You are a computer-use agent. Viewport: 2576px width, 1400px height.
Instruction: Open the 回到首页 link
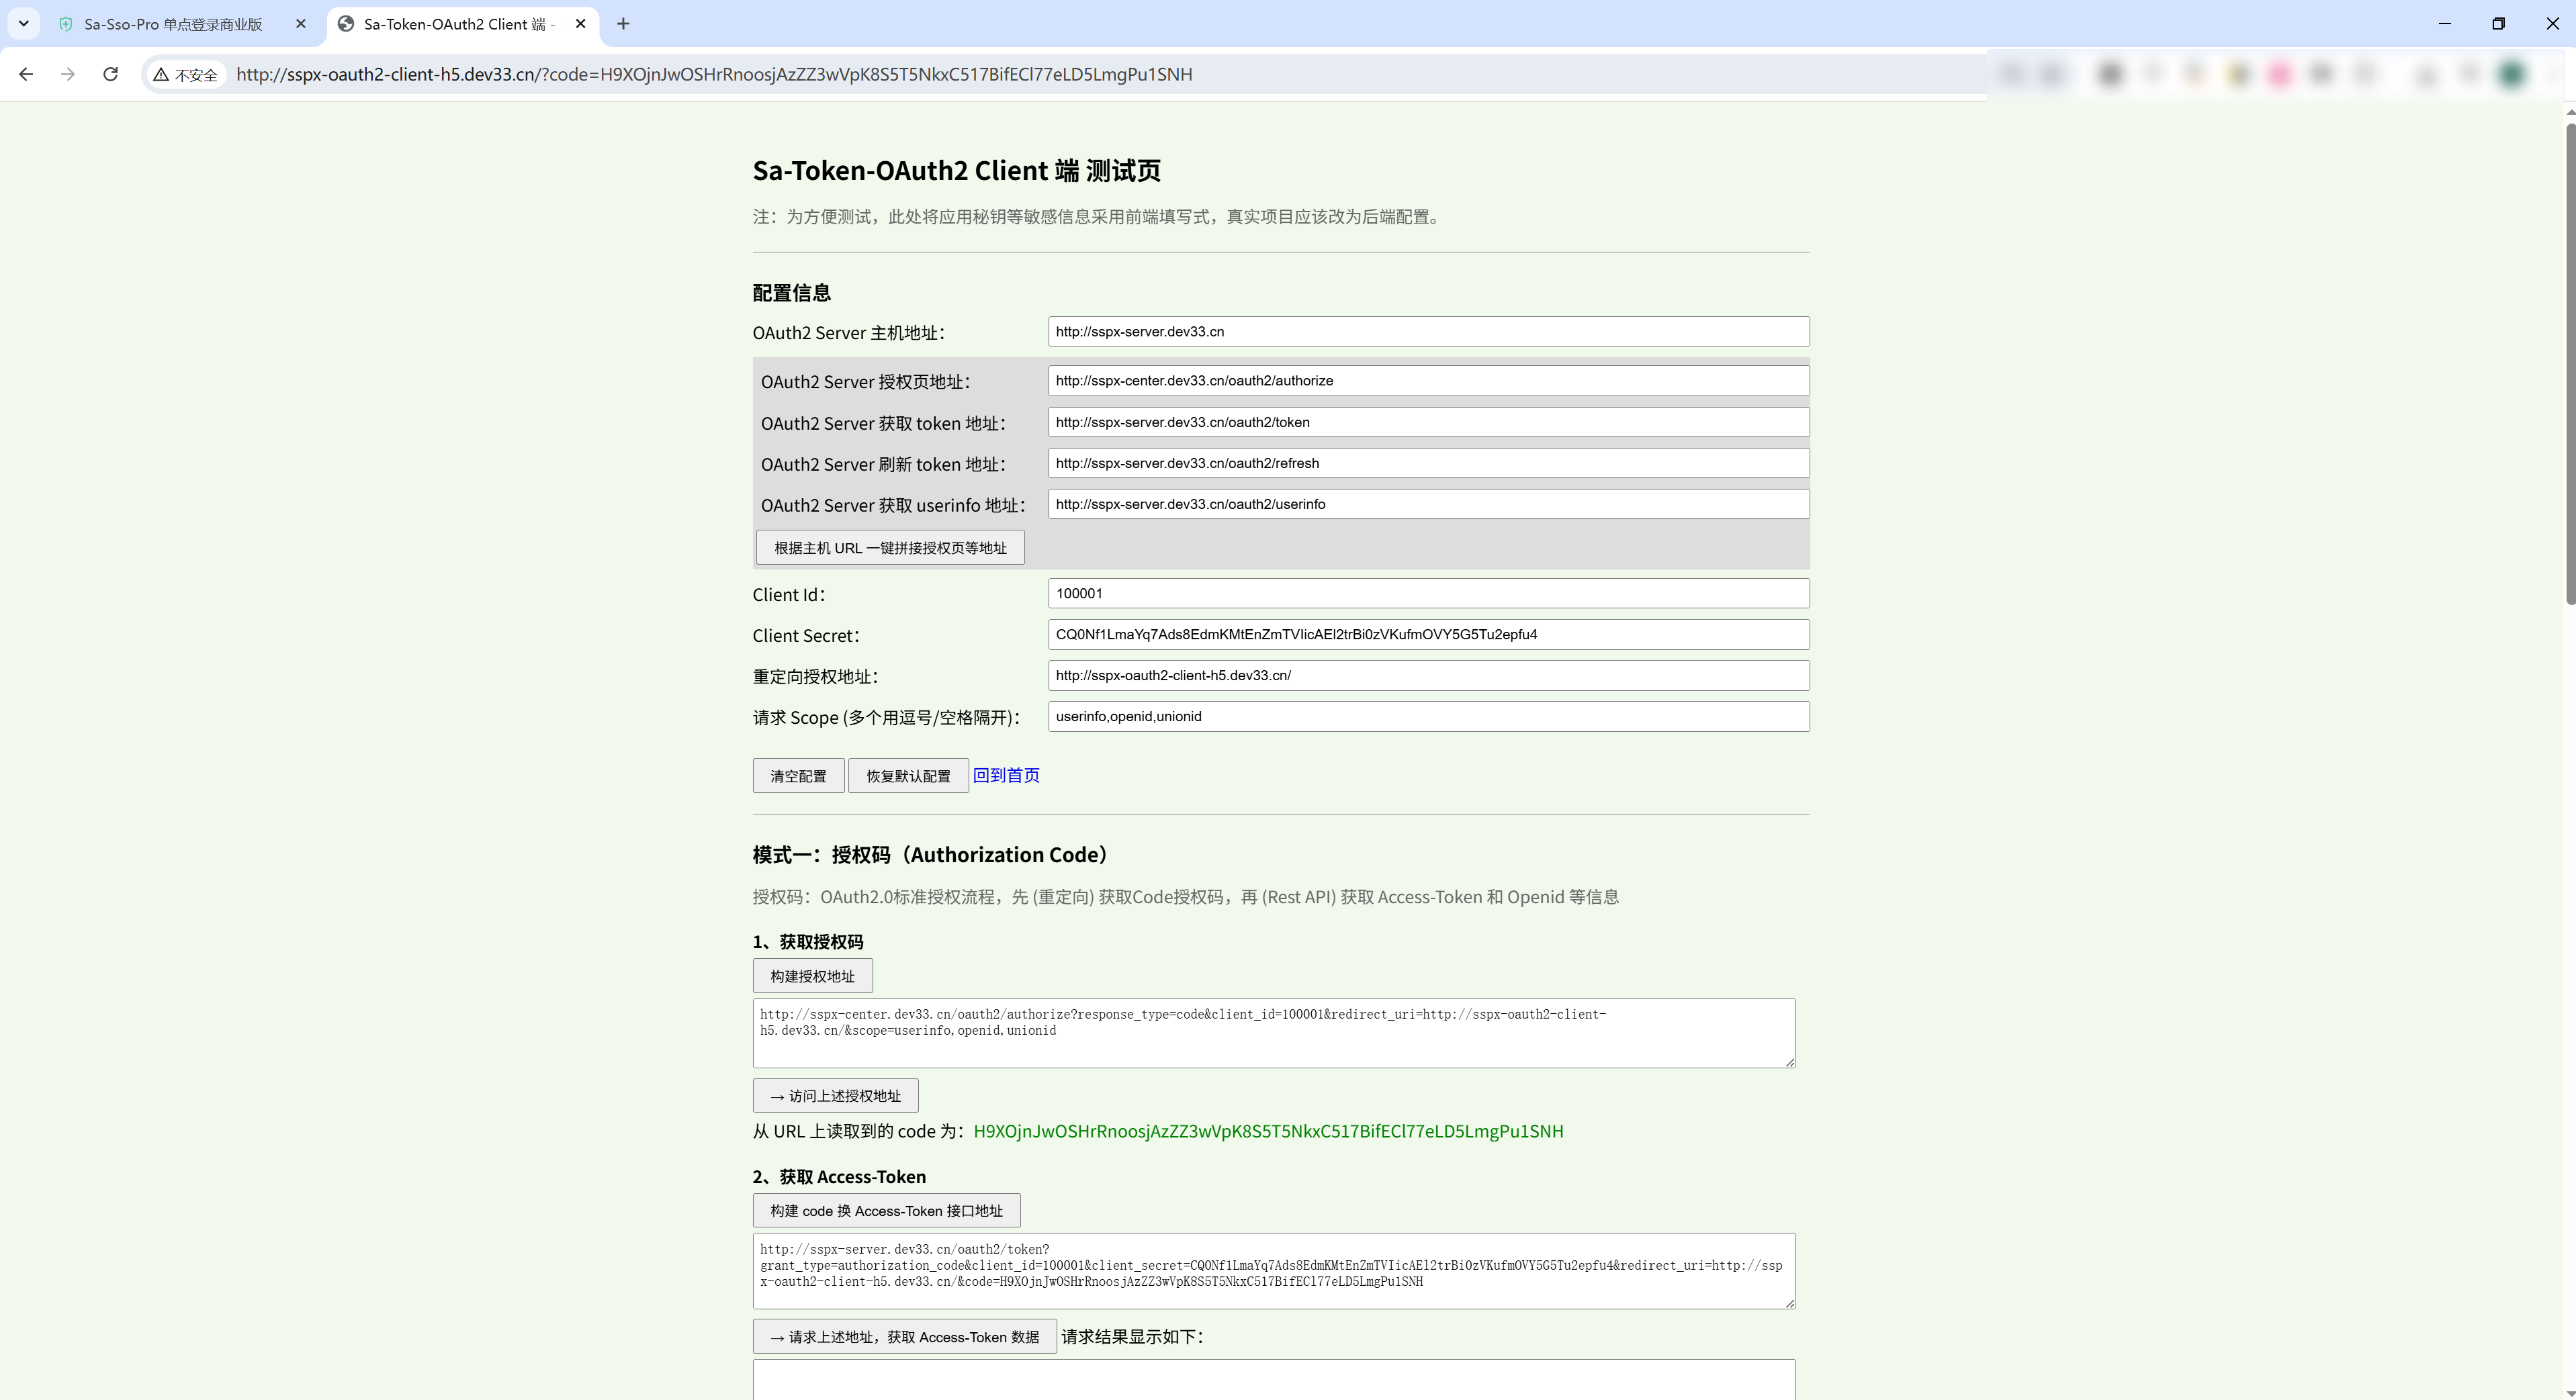click(x=1006, y=776)
